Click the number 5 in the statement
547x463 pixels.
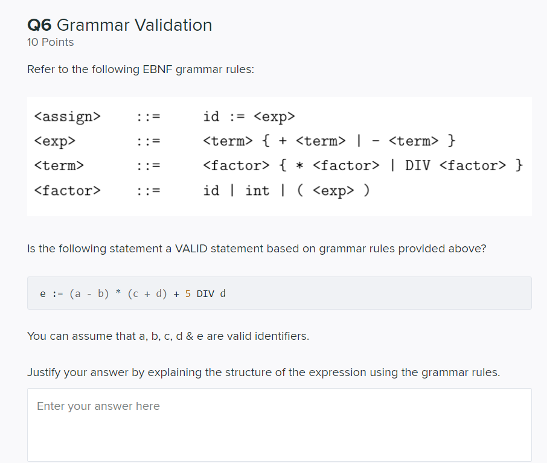click(x=187, y=293)
